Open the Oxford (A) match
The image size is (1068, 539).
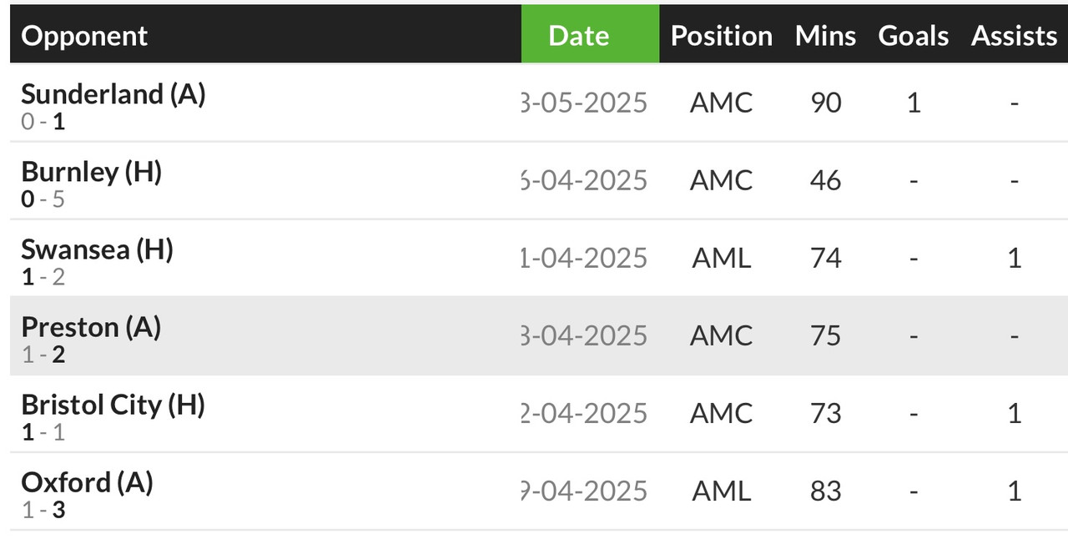[88, 482]
